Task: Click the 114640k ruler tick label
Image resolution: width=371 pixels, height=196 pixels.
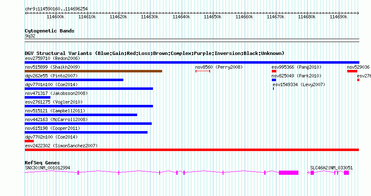Action: tap(181, 17)
